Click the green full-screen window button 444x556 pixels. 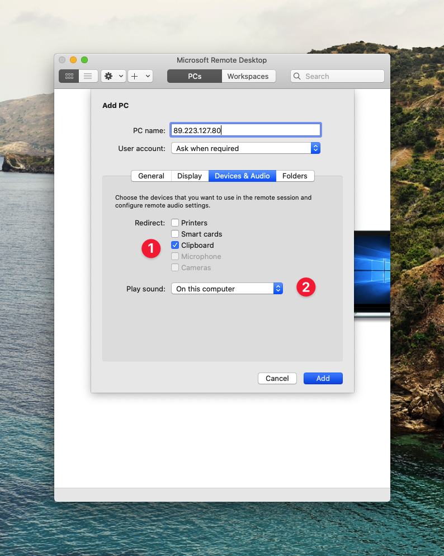pyautogui.click(x=84, y=60)
